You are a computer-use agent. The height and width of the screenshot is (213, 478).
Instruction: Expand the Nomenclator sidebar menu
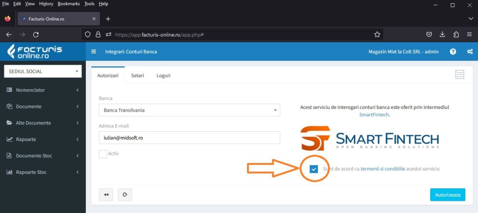[42, 90]
